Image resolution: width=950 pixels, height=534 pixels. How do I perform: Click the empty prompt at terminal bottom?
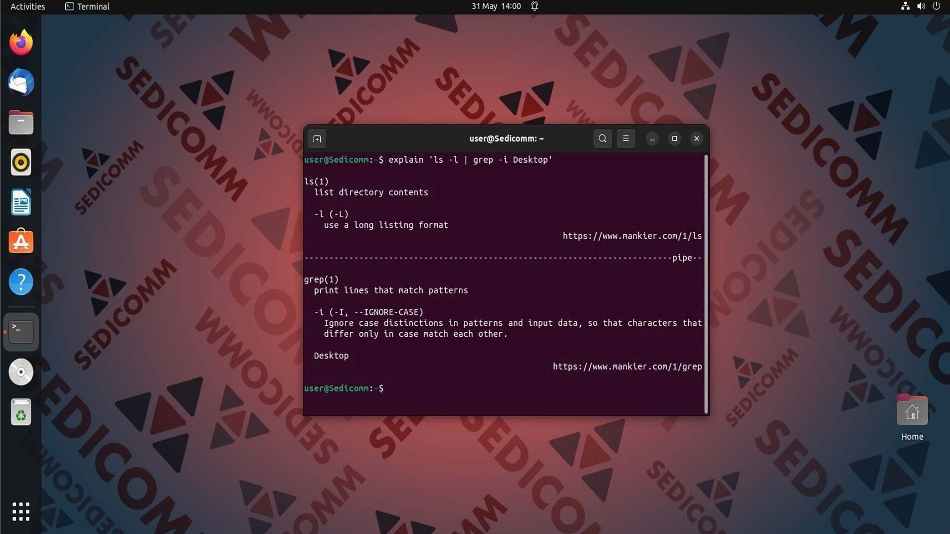344,388
